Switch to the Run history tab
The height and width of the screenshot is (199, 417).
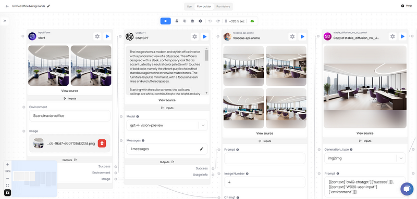click(223, 6)
